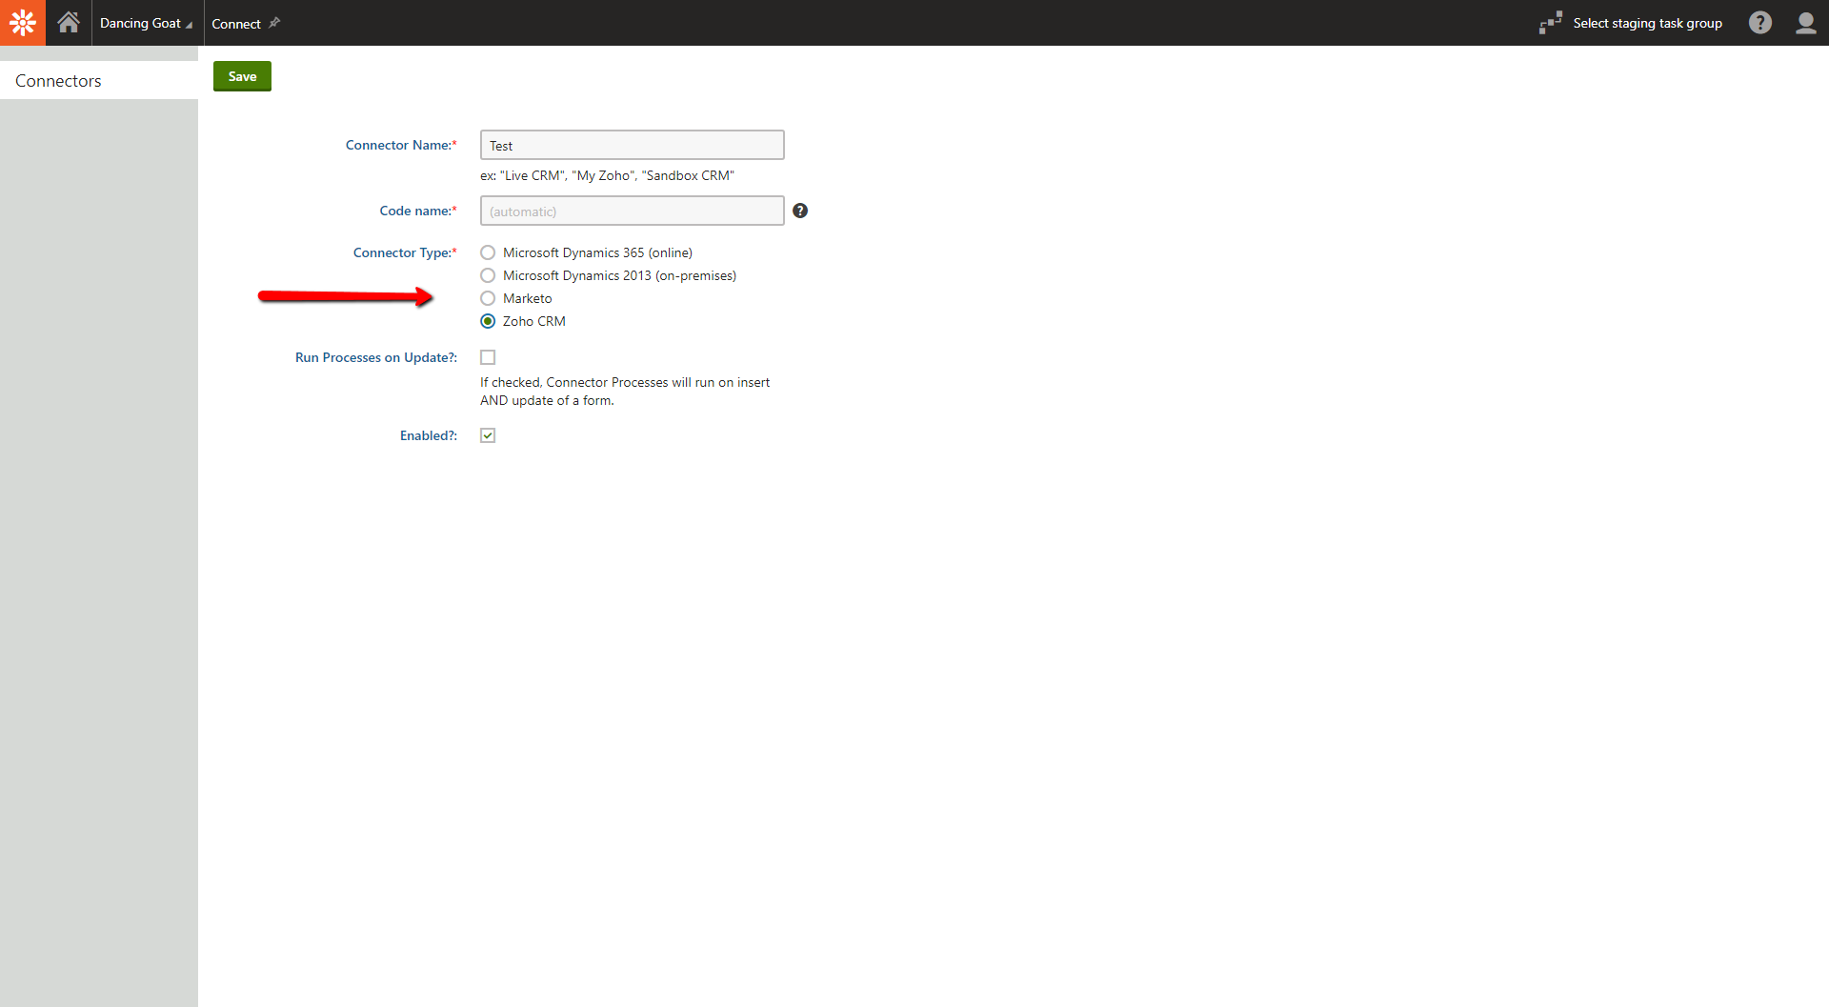Click the Enabled? label
Screen dimensions: 1829x1007
click(x=429, y=435)
